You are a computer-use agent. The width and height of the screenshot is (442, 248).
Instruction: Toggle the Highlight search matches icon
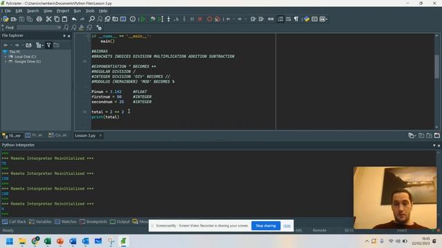click(81, 28)
